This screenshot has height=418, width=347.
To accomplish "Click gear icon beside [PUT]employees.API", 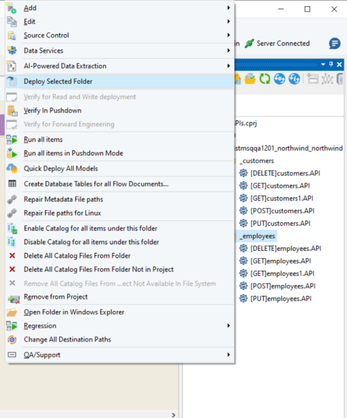I will point(243,299).
